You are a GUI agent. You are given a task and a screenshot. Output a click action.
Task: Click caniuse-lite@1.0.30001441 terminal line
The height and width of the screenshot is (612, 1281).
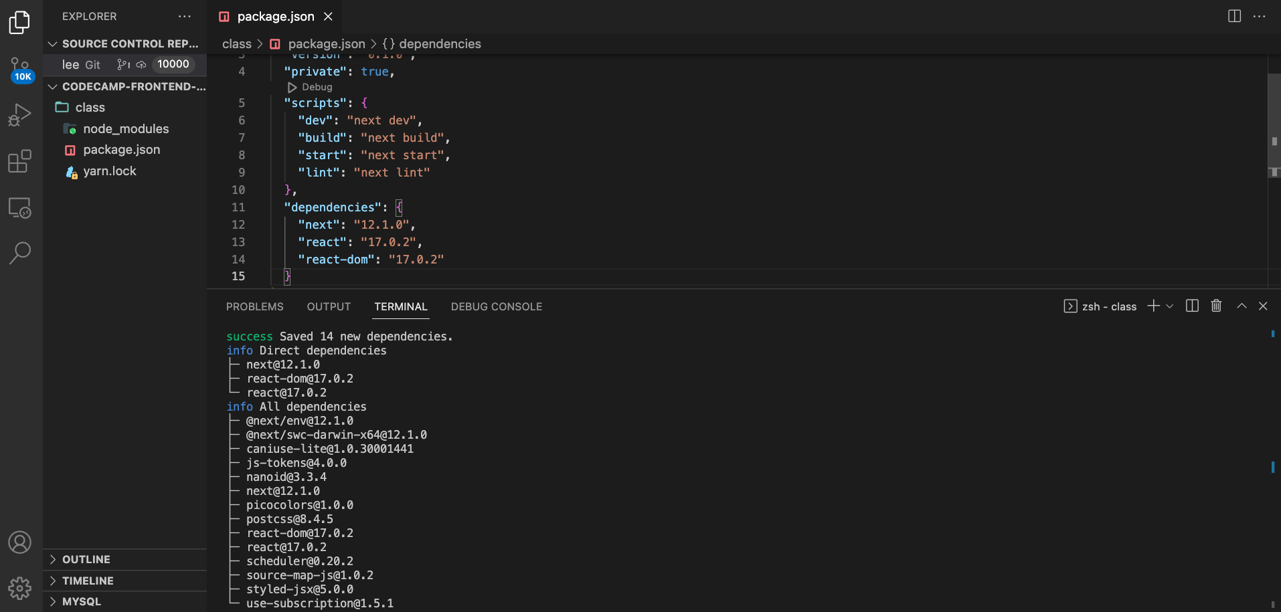[x=330, y=449]
